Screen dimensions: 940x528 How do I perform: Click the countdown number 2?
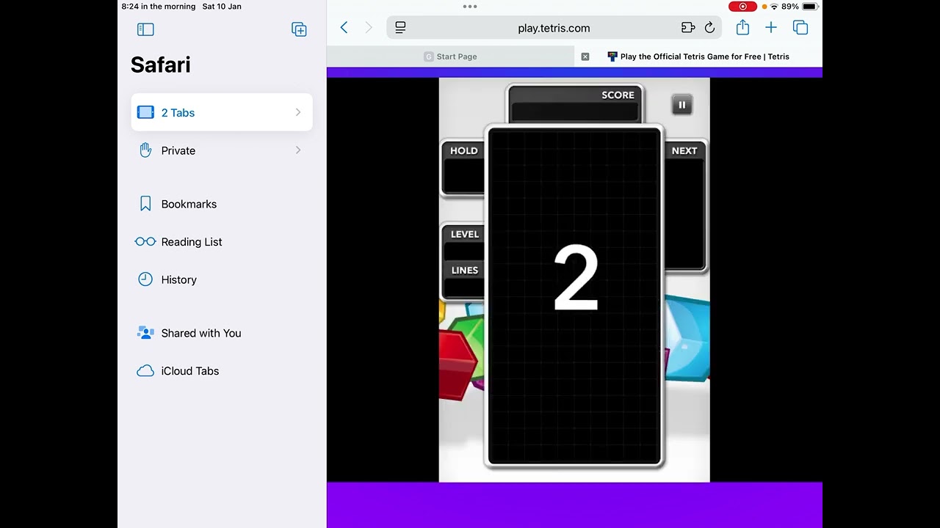point(576,279)
